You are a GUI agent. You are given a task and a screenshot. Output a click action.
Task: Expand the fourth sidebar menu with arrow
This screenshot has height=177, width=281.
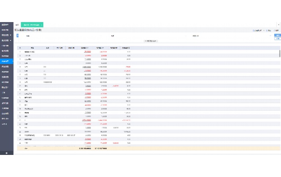tap(7, 41)
